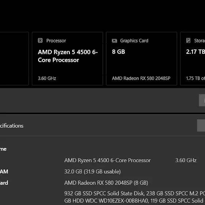Click the partially visible card at left edge

(14, 59)
